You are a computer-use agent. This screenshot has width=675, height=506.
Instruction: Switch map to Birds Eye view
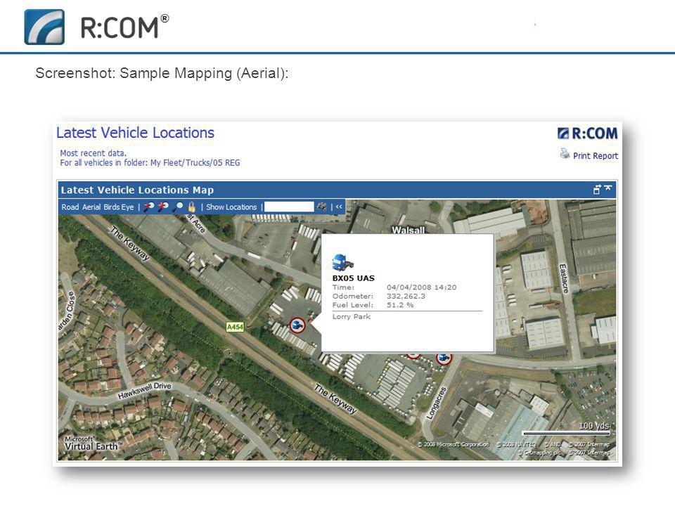point(118,207)
